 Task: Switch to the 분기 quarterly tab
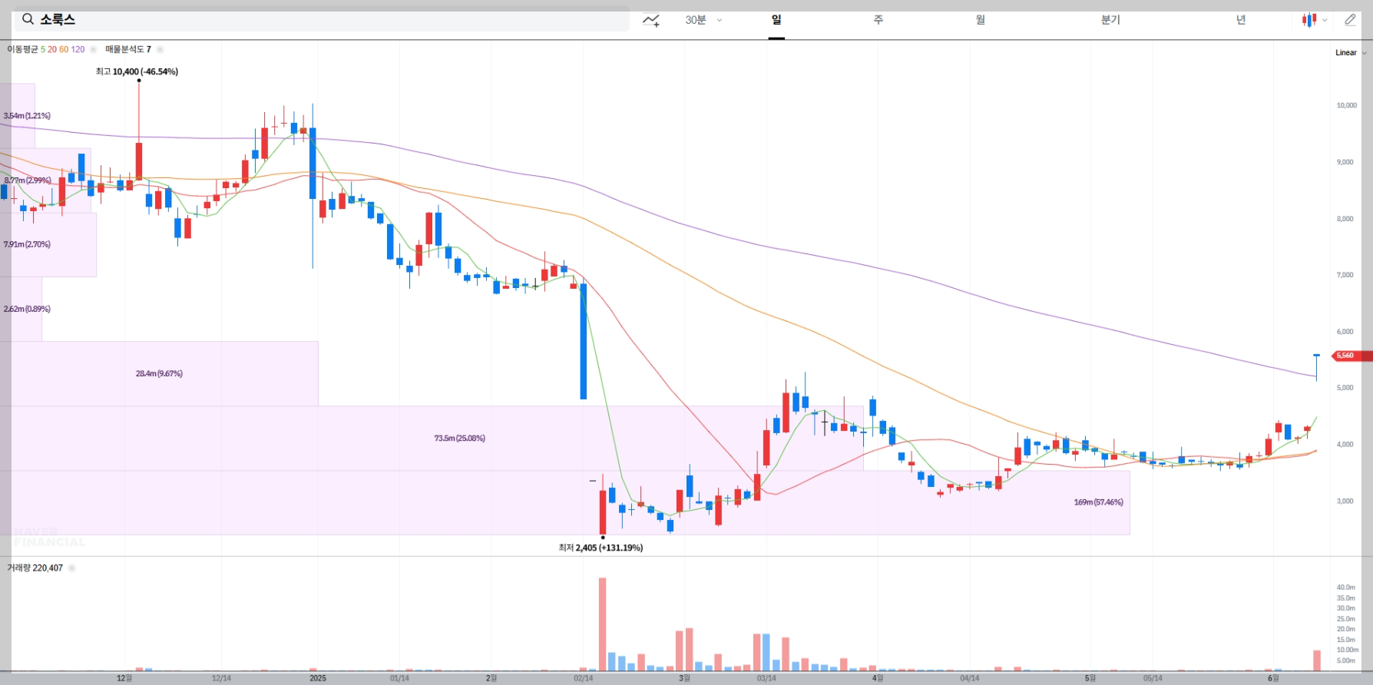pos(1110,20)
